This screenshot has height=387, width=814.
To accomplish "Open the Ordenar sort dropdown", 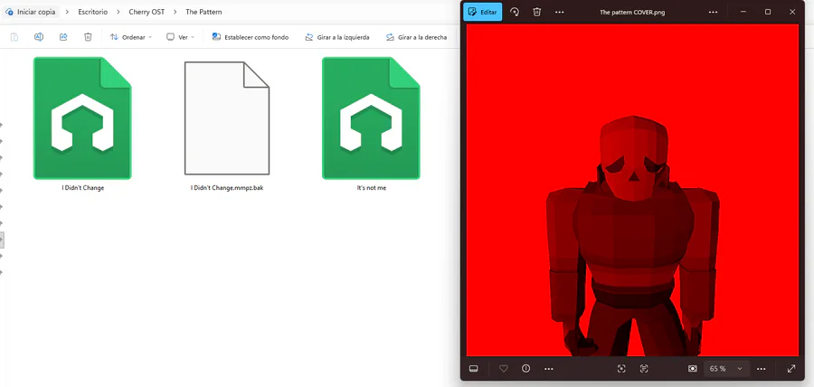I will click(x=131, y=37).
